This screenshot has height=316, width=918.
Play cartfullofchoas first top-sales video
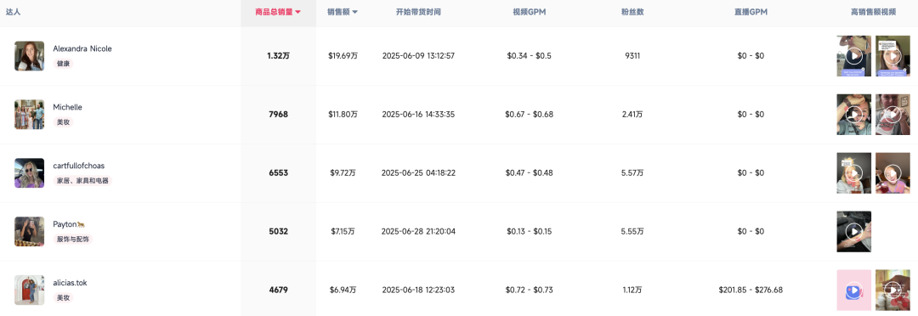(x=853, y=172)
